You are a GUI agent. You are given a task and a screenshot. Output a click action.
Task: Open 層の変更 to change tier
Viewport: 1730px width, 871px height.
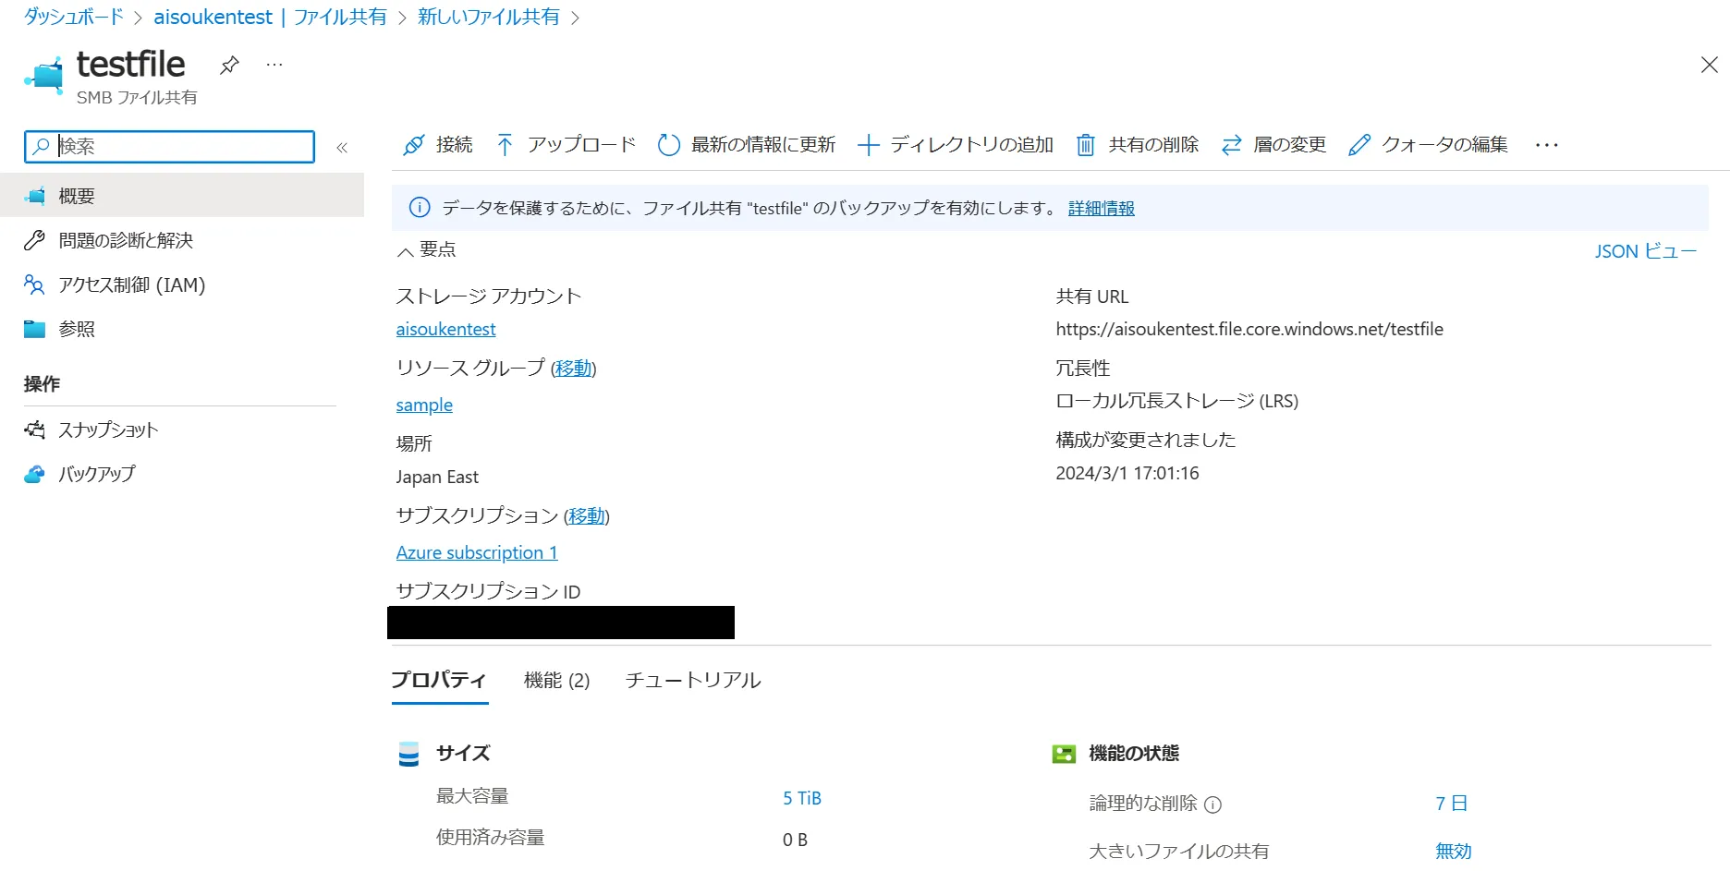pyautogui.click(x=1273, y=145)
